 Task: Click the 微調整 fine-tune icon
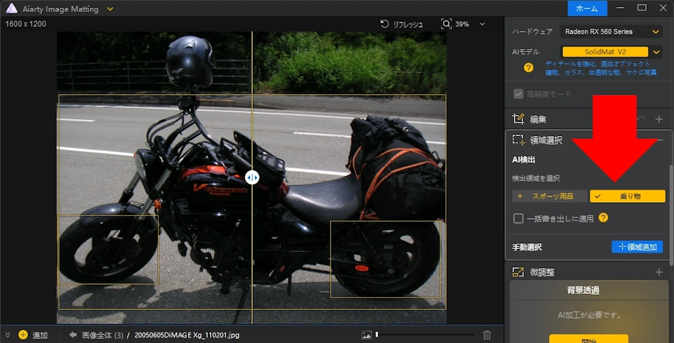[518, 272]
